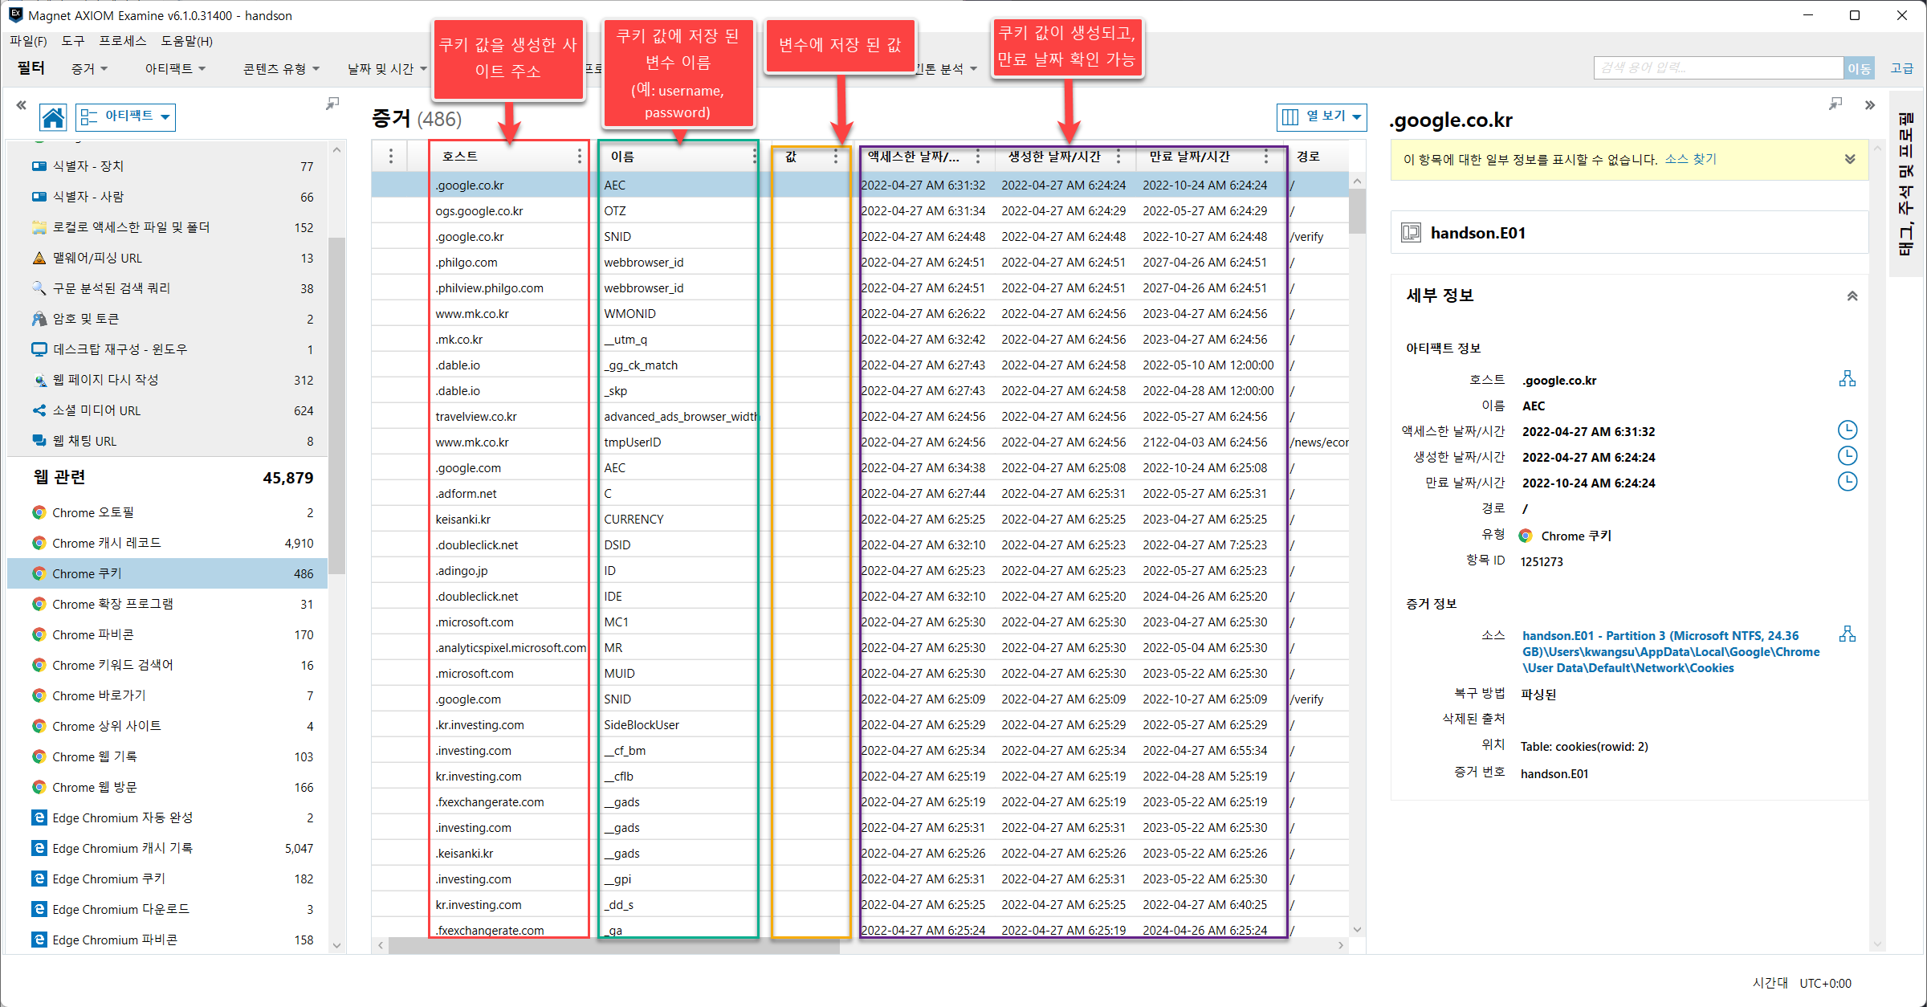Select 암호 및 토큰 category
Image resolution: width=1927 pixels, height=1007 pixels.
(168, 319)
